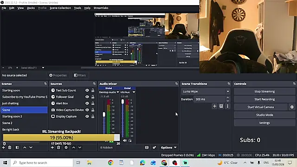The height and width of the screenshot is (167, 297).
Task: Enable Studio Mode
Action: pyautogui.click(x=265, y=115)
